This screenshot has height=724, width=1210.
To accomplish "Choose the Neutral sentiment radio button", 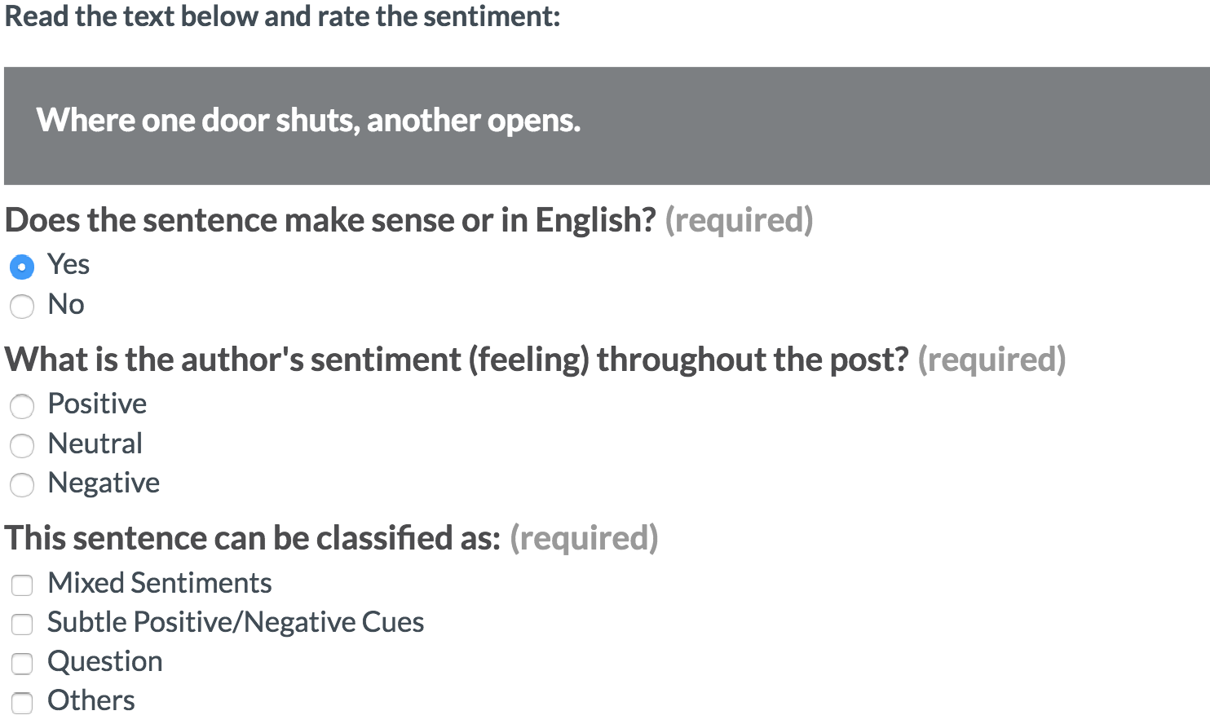I will (x=22, y=445).
